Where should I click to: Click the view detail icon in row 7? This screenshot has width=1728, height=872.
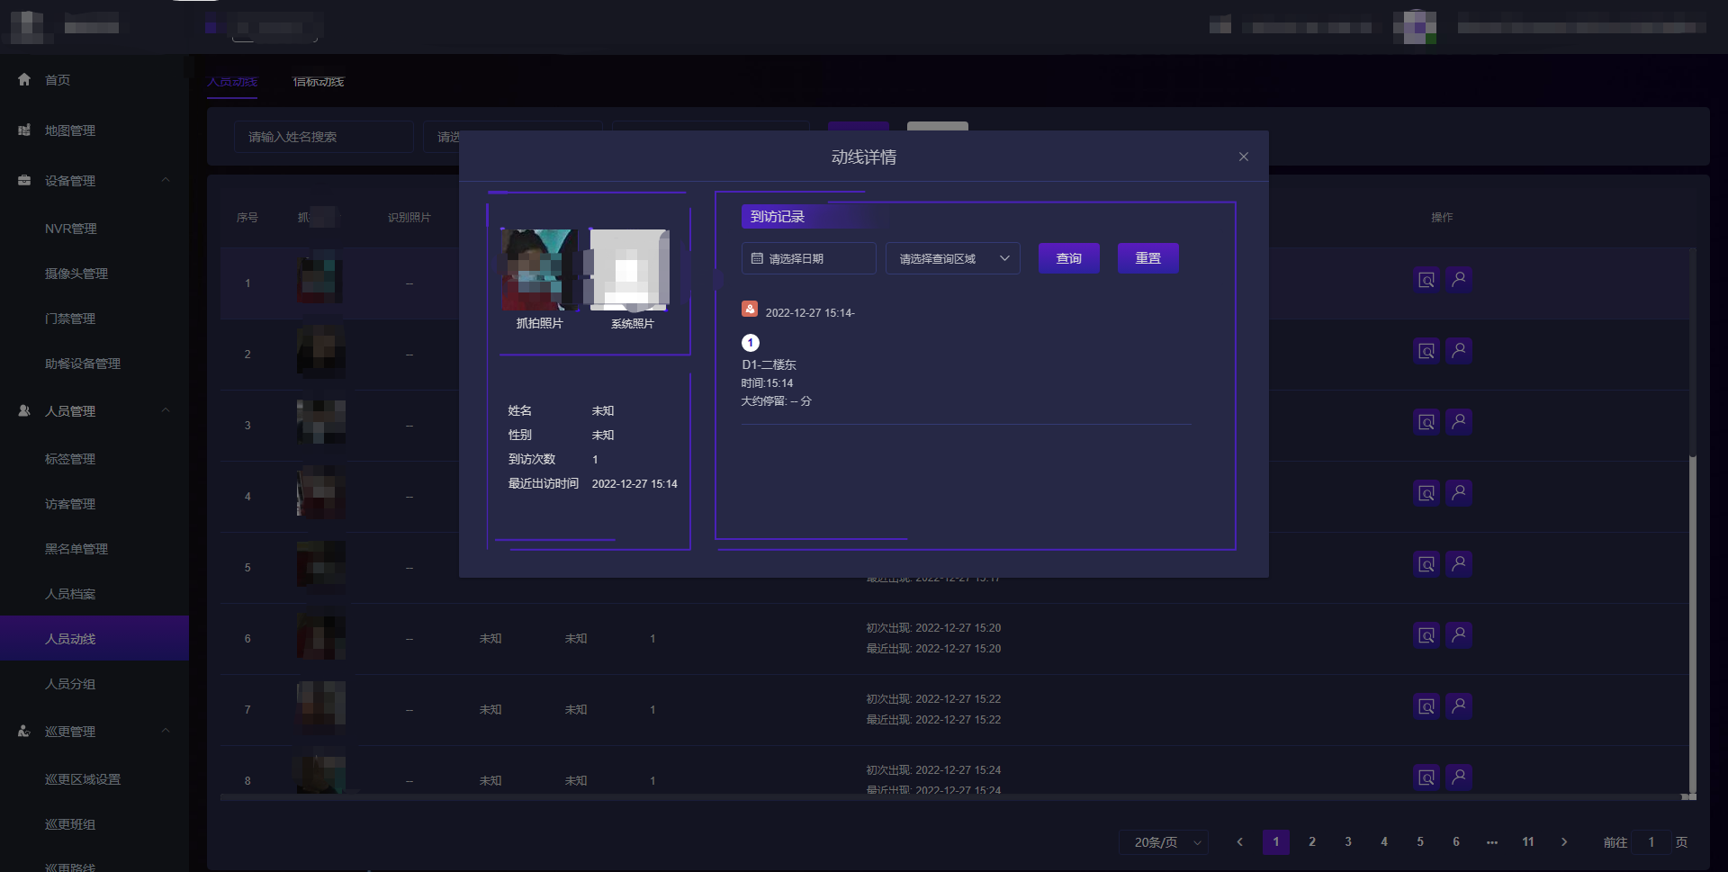[1426, 706]
